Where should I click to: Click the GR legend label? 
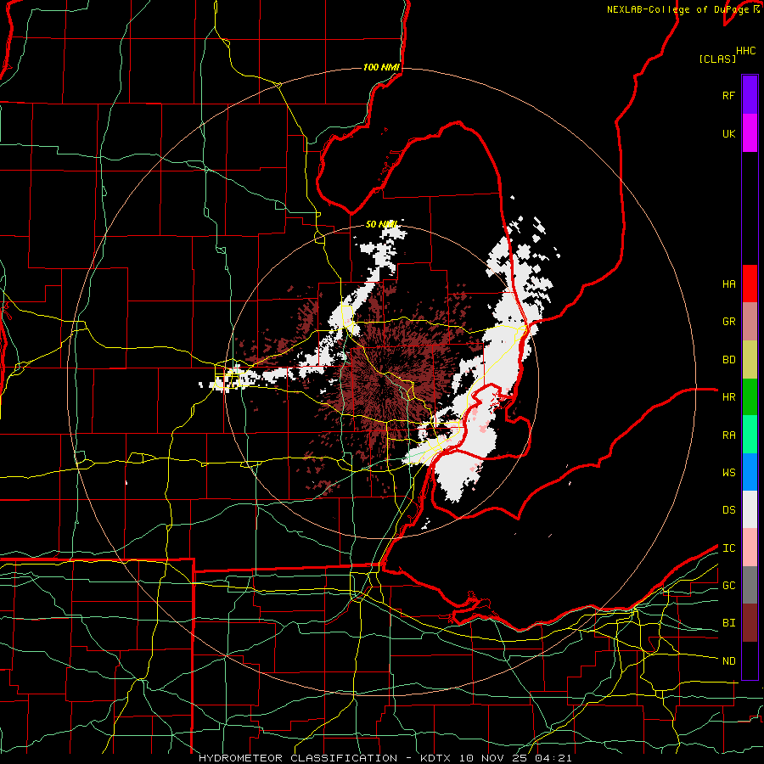[x=728, y=322]
